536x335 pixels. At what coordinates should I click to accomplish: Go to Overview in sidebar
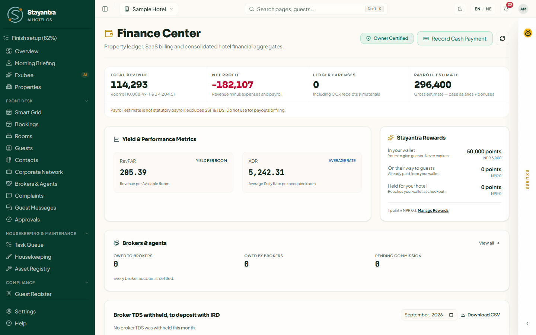[48, 51]
